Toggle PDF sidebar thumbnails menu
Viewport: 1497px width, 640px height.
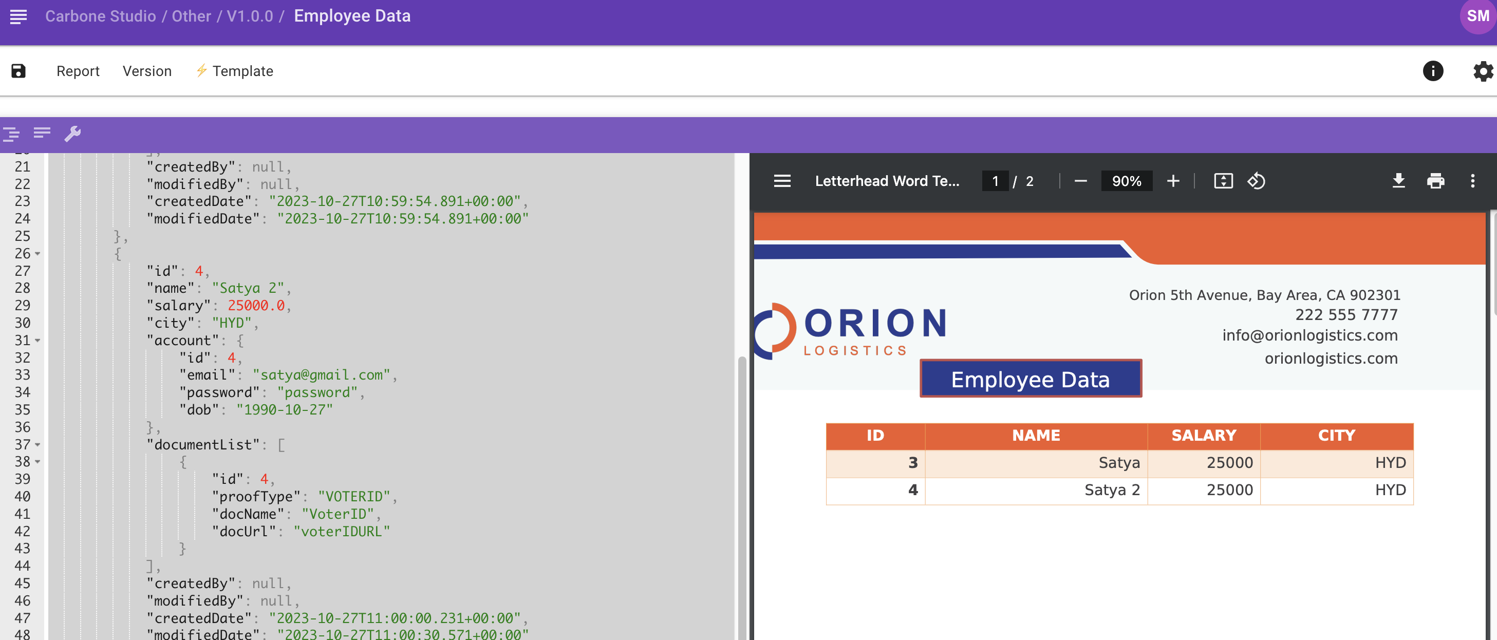click(782, 181)
